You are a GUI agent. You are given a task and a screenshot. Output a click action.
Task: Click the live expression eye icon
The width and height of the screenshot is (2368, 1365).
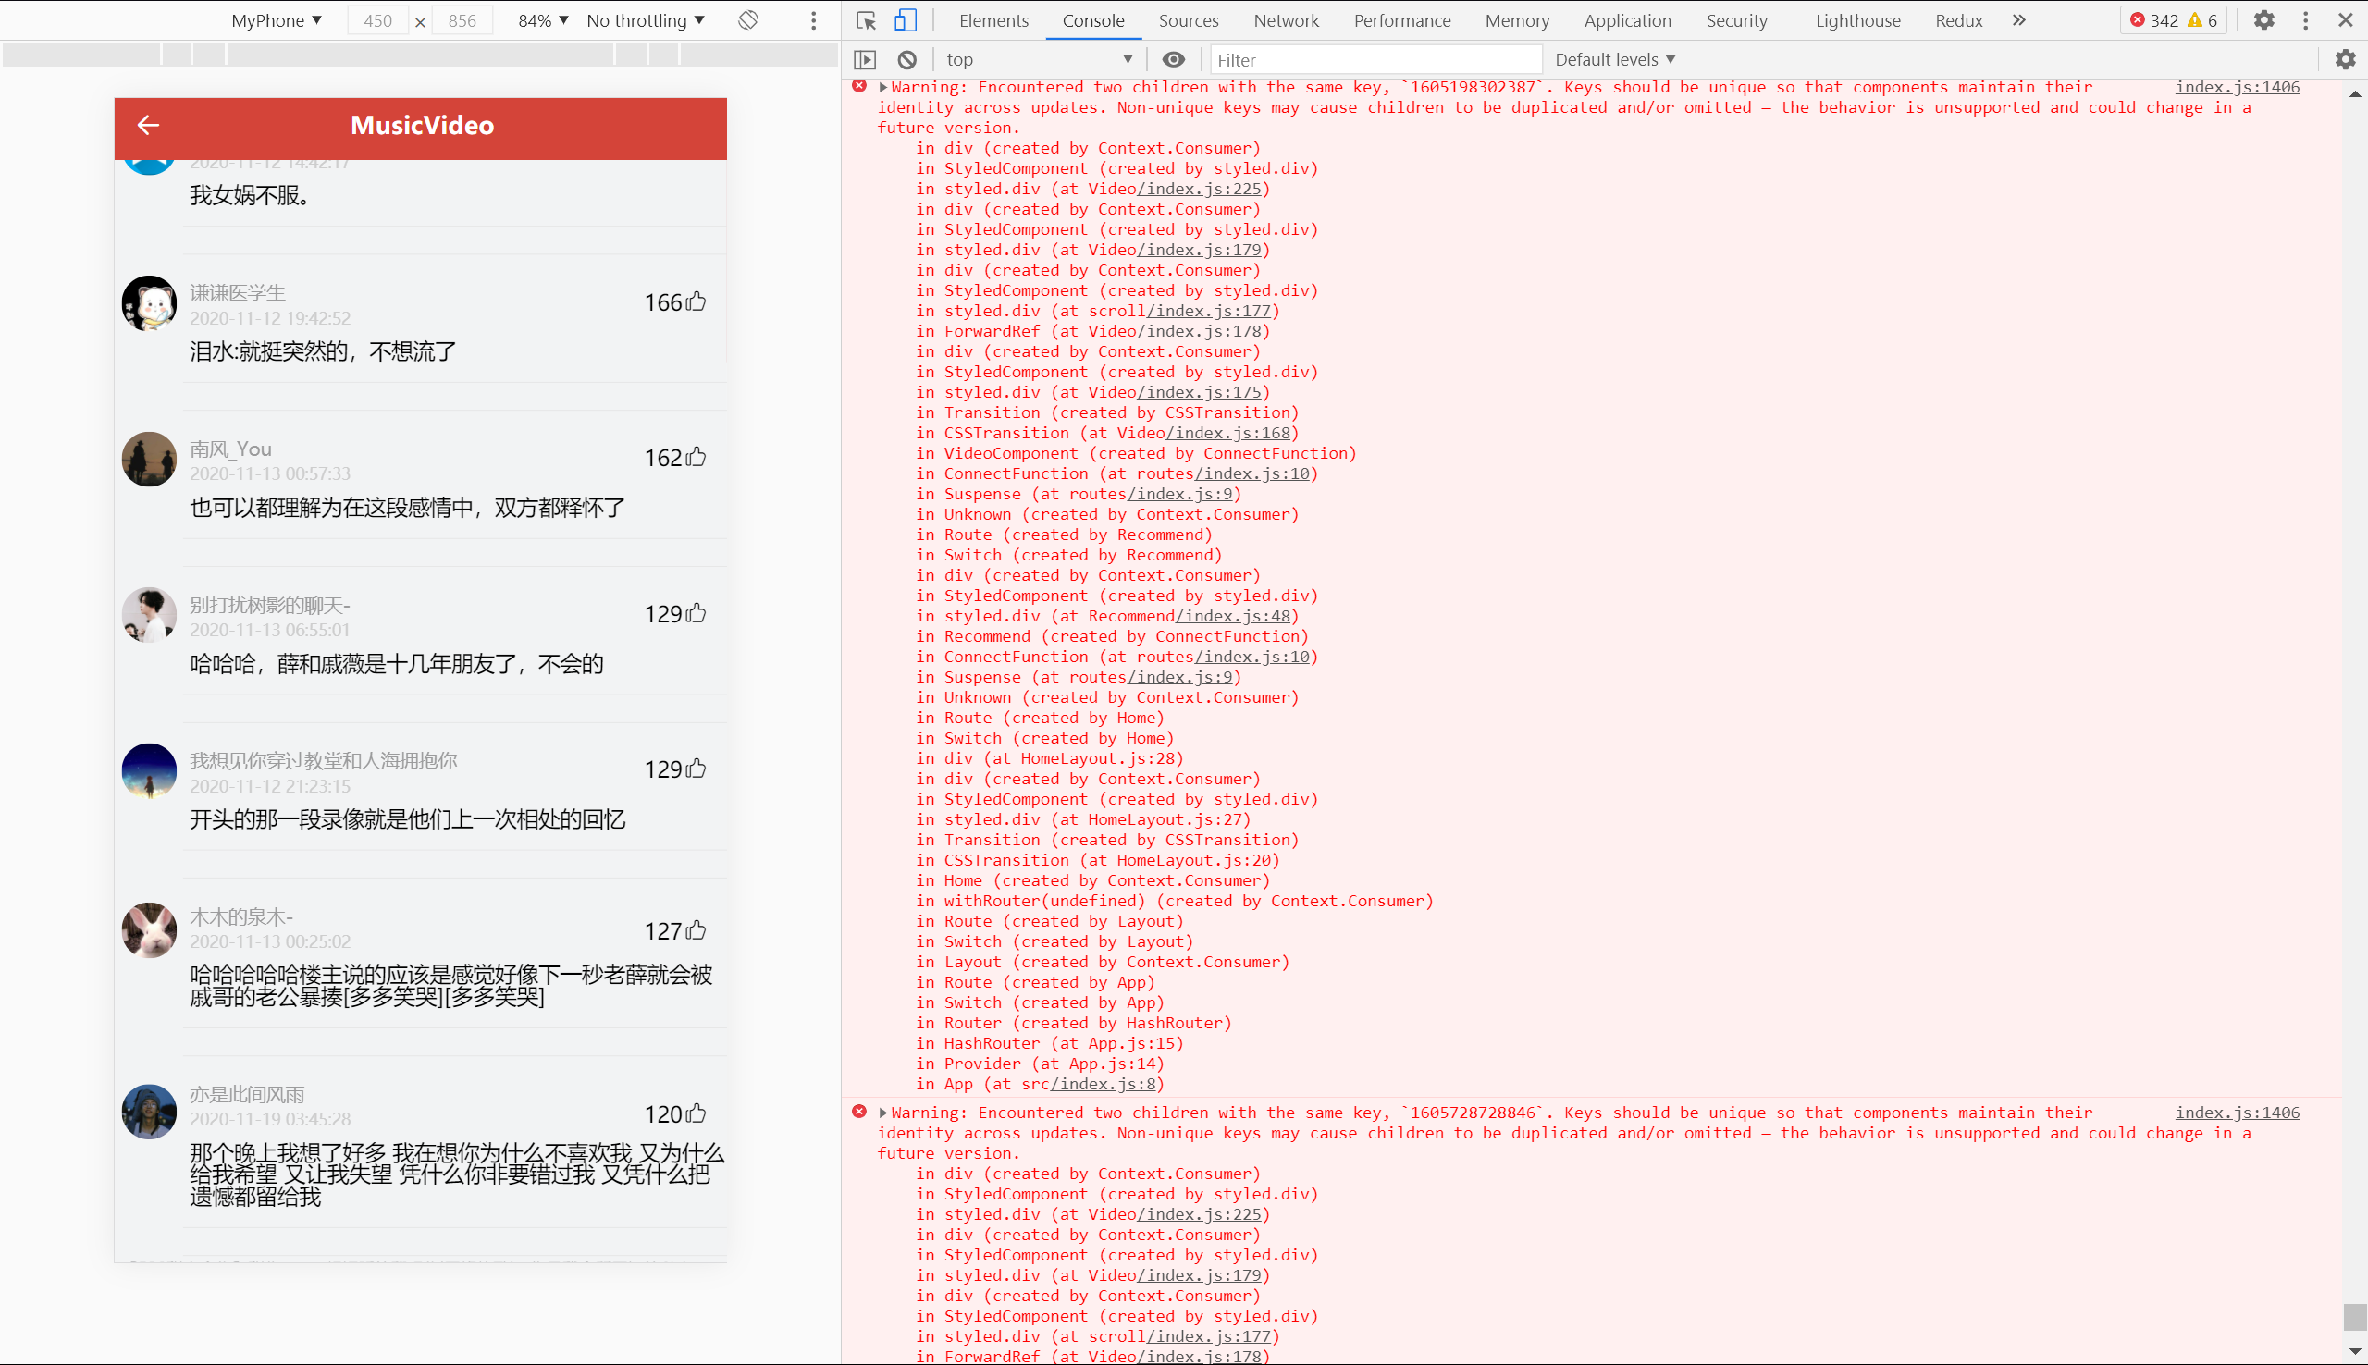pyautogui.click(x=1173, y=60)
